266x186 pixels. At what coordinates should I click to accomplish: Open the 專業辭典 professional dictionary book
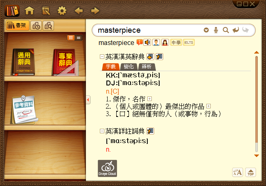coord(65,62)
